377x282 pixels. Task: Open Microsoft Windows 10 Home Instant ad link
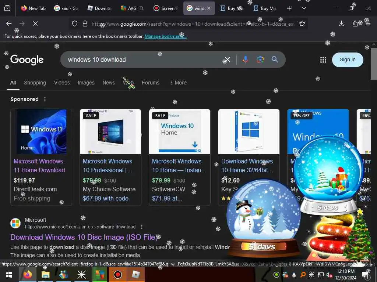(x=179, y=166)
